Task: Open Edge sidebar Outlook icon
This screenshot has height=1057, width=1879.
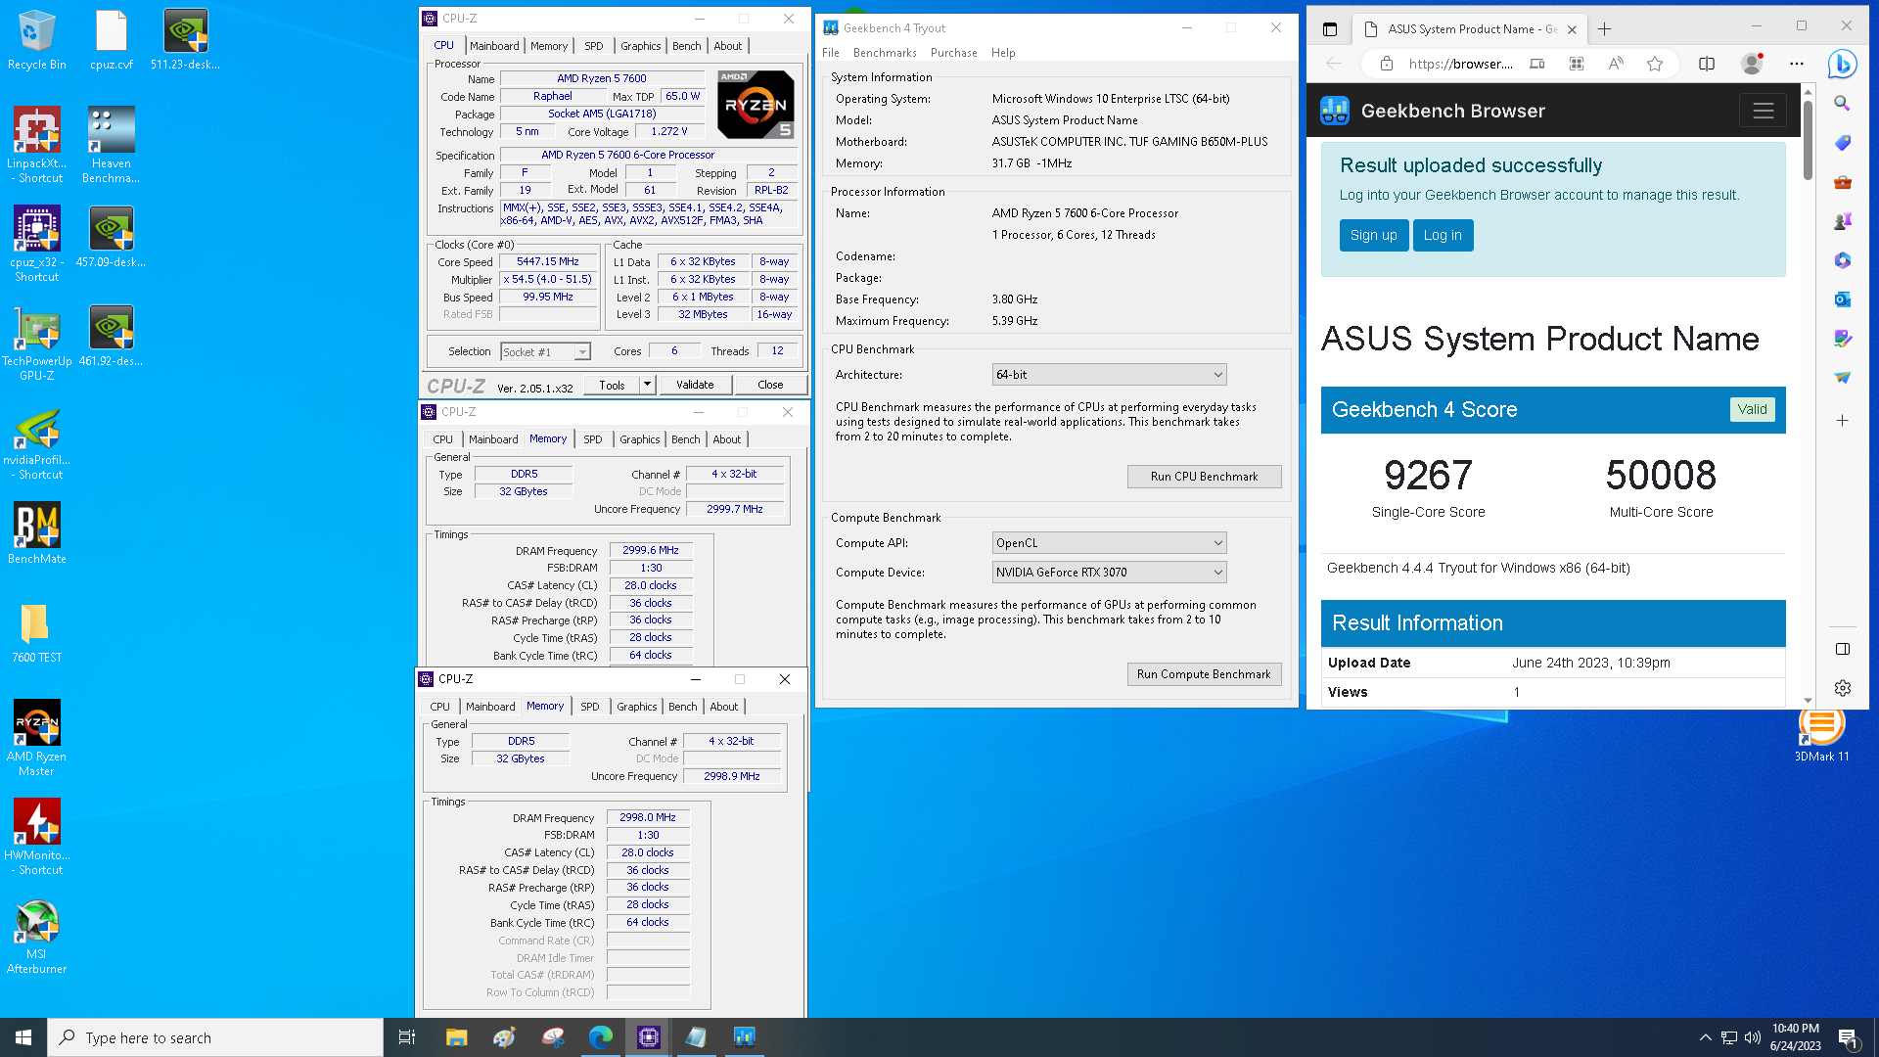Action: point(1843,299)
